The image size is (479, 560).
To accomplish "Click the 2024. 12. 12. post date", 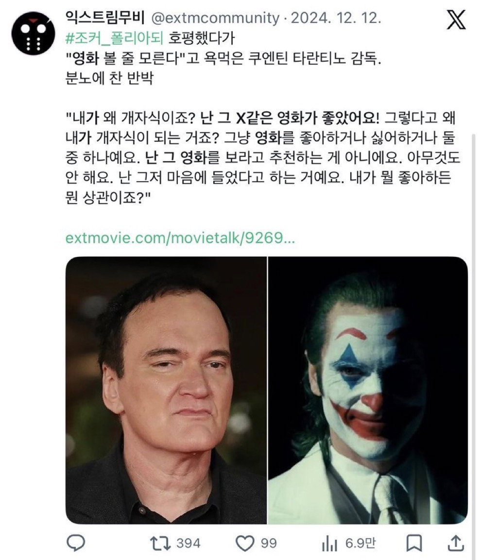I will pyautogui.click(x=336, y=18).
